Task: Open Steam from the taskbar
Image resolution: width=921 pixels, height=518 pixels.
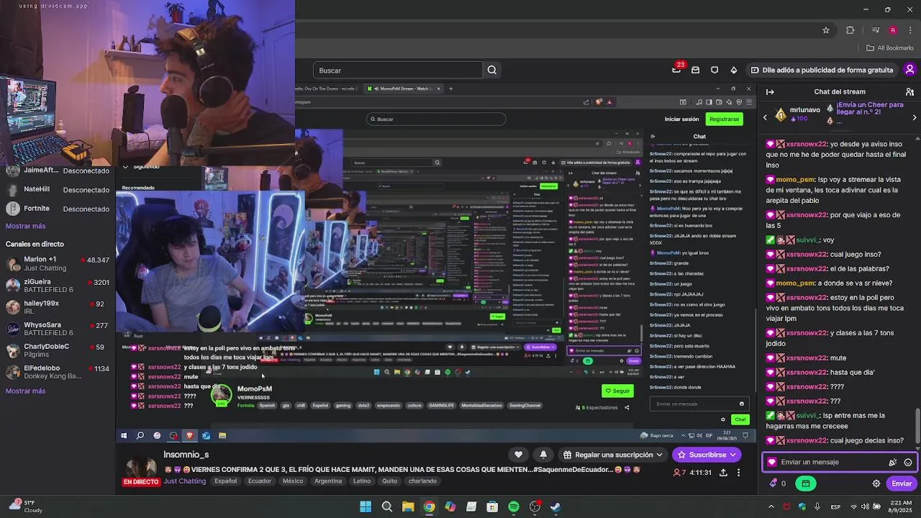Action: (x=555, y=506)
